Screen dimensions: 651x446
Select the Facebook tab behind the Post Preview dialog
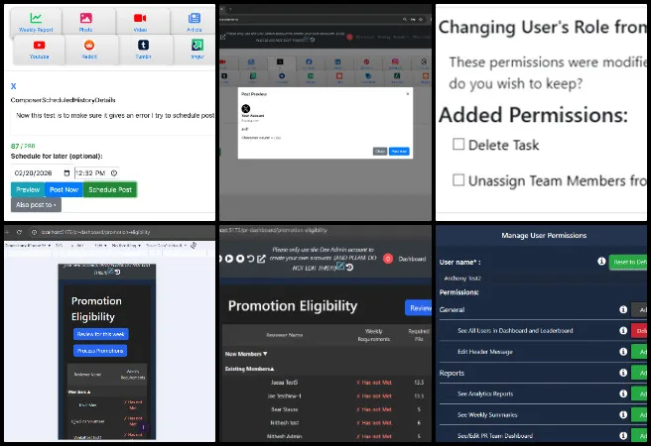coord(309,63)
